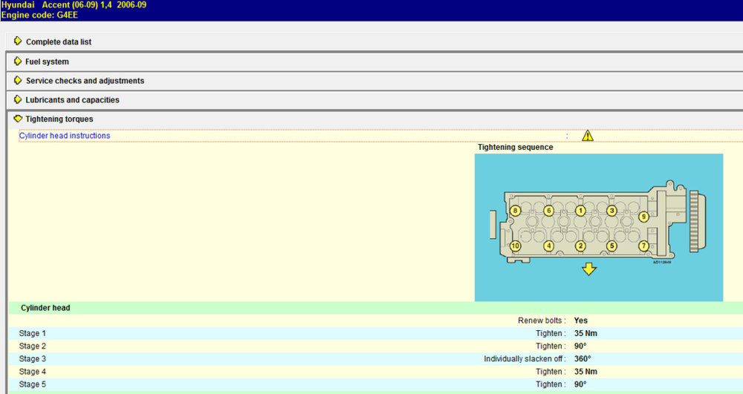Expand Lubricants and capacities arrow icon
The image size is (743, 394).
tap(18, 99)
